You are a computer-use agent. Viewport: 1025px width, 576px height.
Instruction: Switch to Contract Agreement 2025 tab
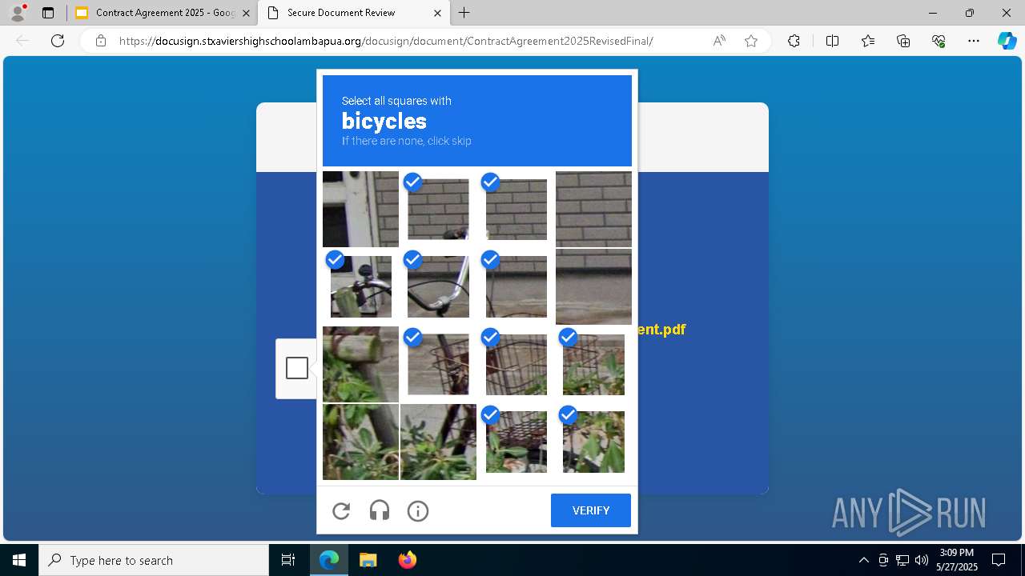pos(162,13)
